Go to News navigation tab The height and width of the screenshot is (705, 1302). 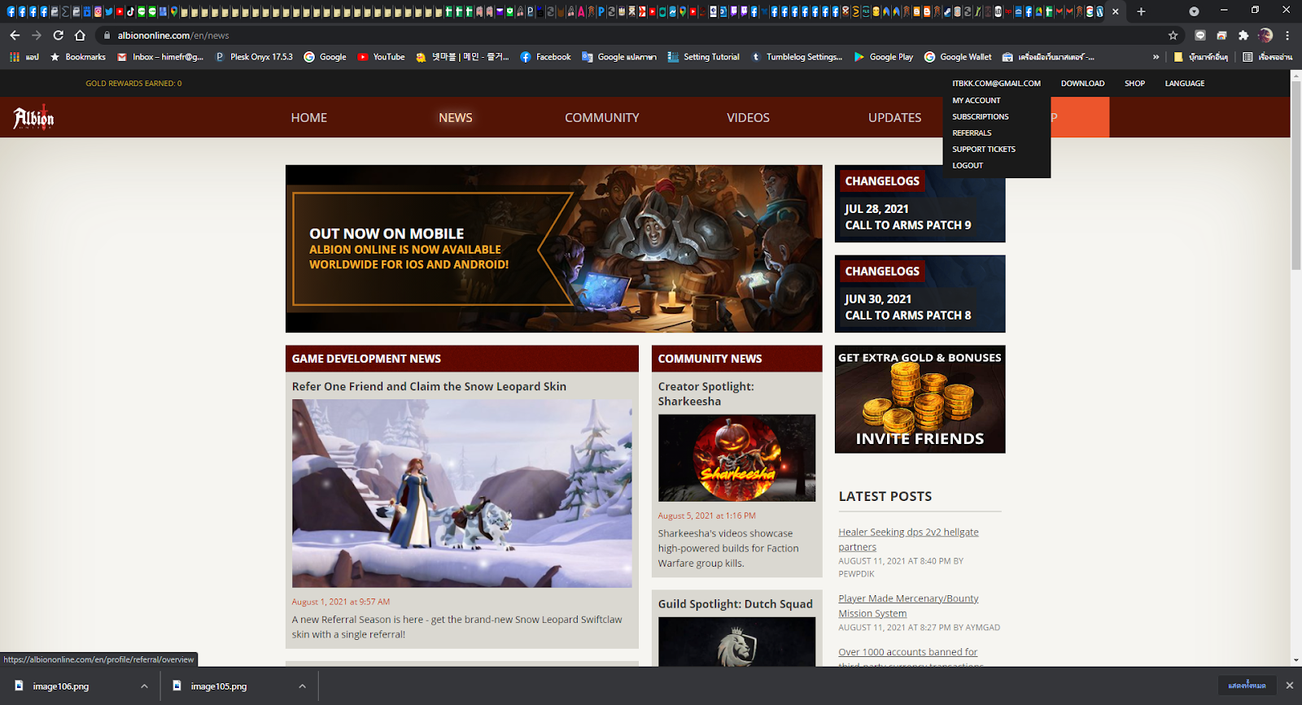tap(456, 118)
